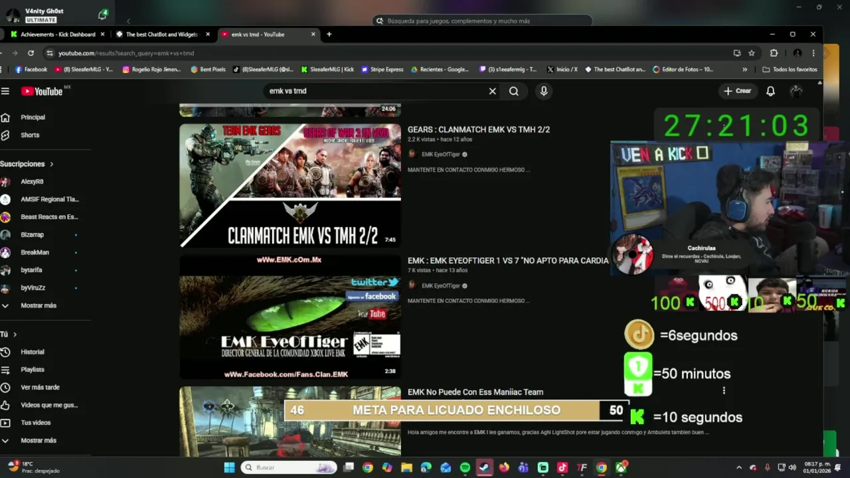850x478 pixels.
Task: Open new browser tab with plus
Action: click(x=329, y=35)
